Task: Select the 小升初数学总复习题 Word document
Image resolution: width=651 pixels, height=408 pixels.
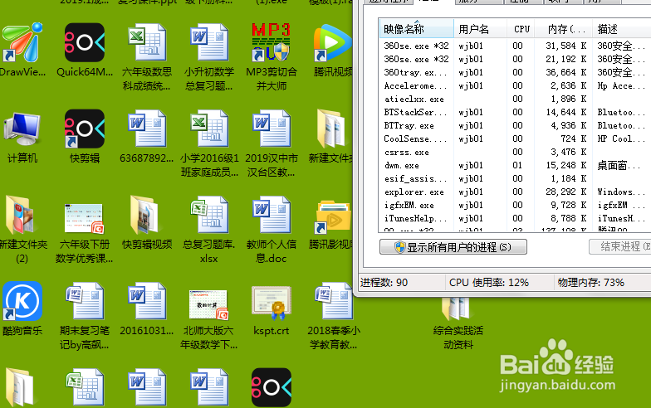Action: [209, 56]
